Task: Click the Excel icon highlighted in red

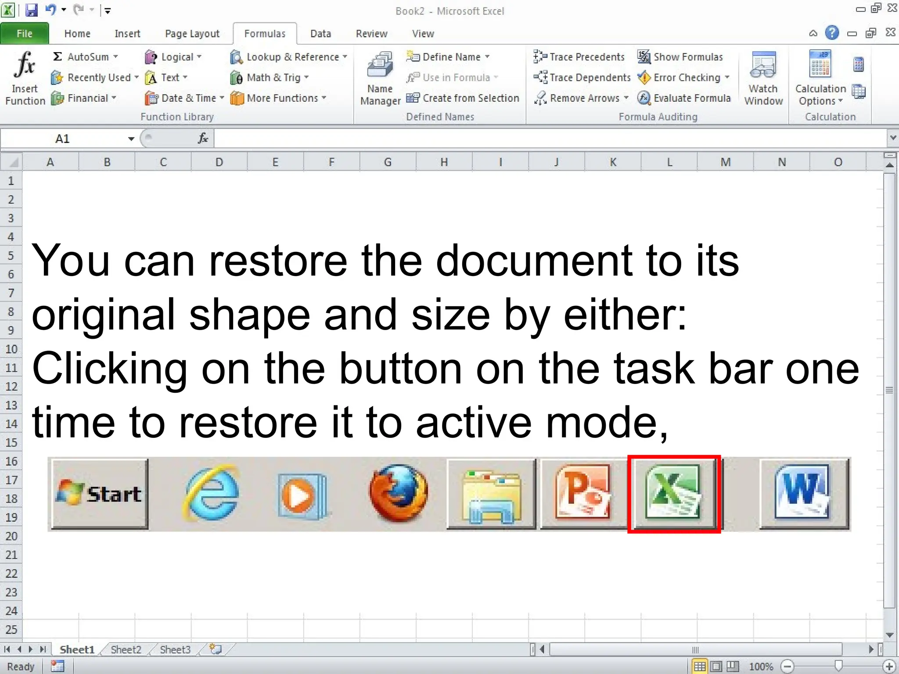Action: click(674, 494)
